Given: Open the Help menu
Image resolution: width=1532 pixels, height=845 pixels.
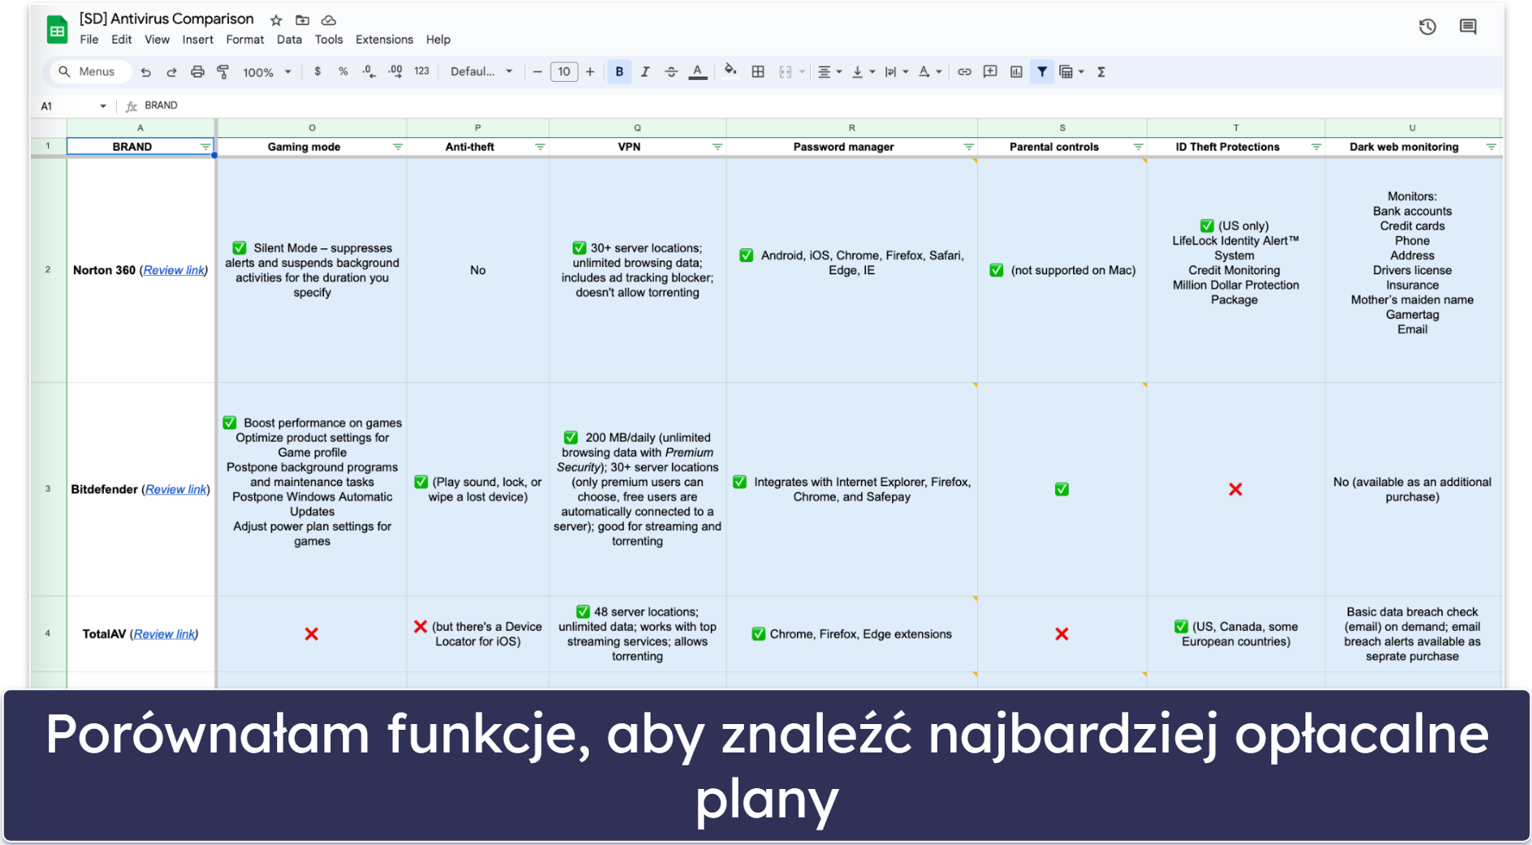Looking at the screenshot, I should 438,40.
